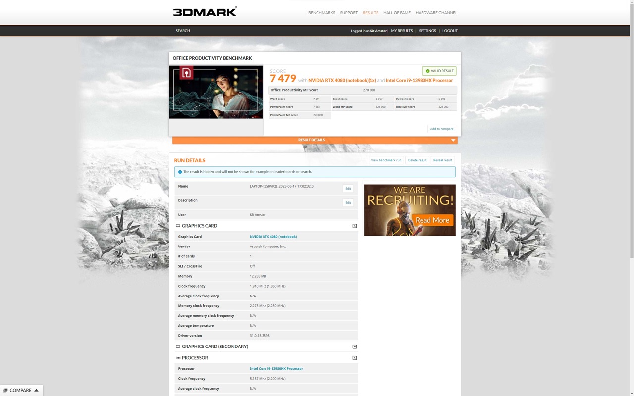Viewport: 634px width, 396px height.
Task: Click the User value Kit Amster in run details
Action: point(258,215)
